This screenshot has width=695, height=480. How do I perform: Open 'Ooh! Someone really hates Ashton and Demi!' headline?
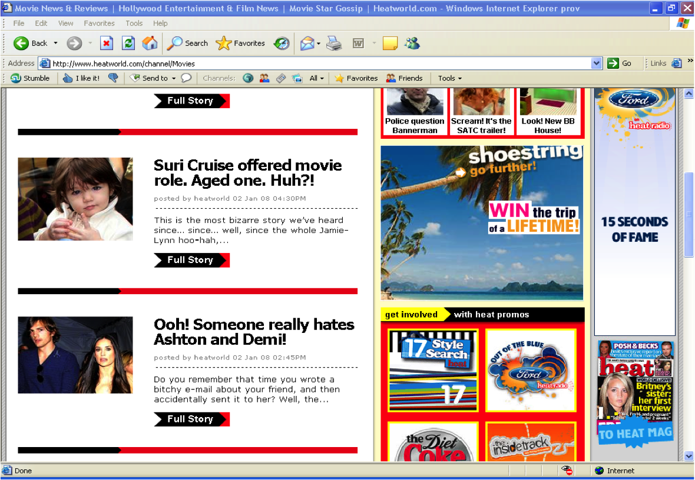(254, 332)
